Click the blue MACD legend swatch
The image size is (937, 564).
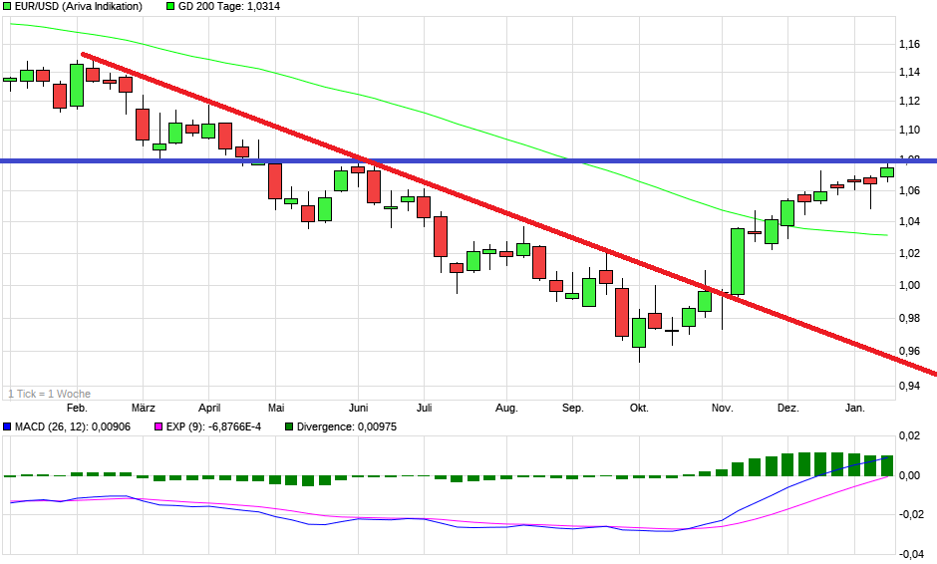[x=8, y=427]
